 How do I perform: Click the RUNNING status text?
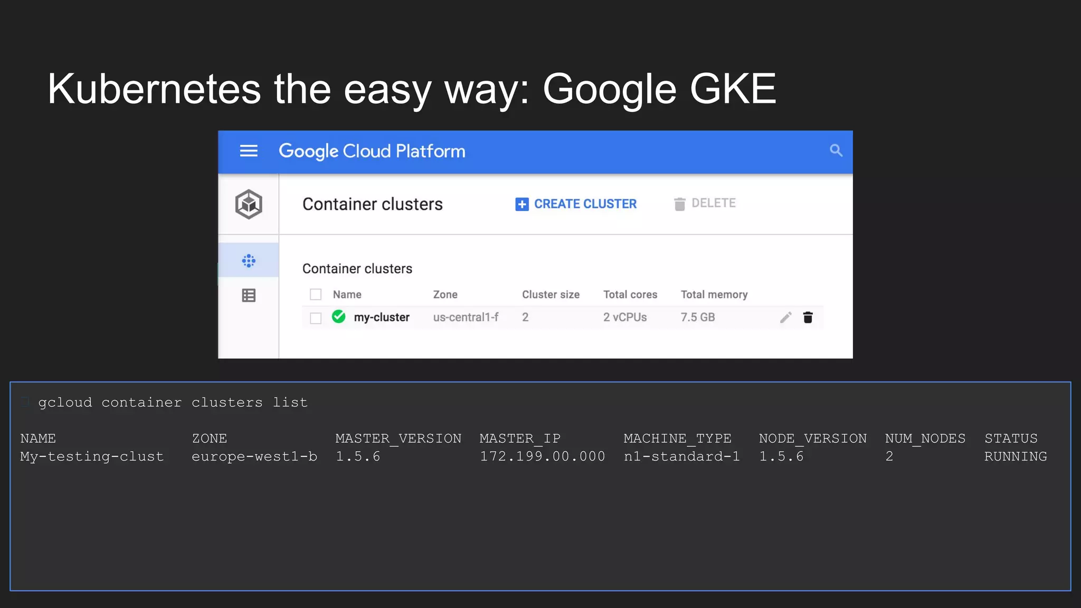[1016, 457]
